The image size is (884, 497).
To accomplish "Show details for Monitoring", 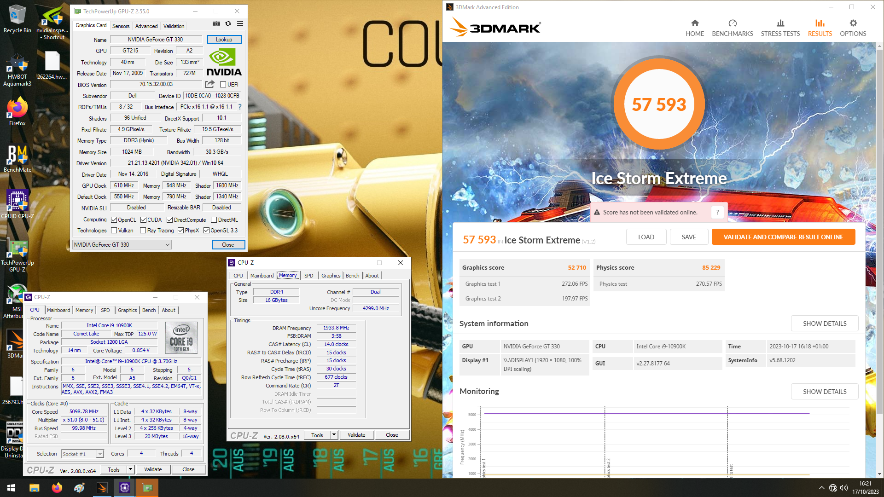I will 825,392.
